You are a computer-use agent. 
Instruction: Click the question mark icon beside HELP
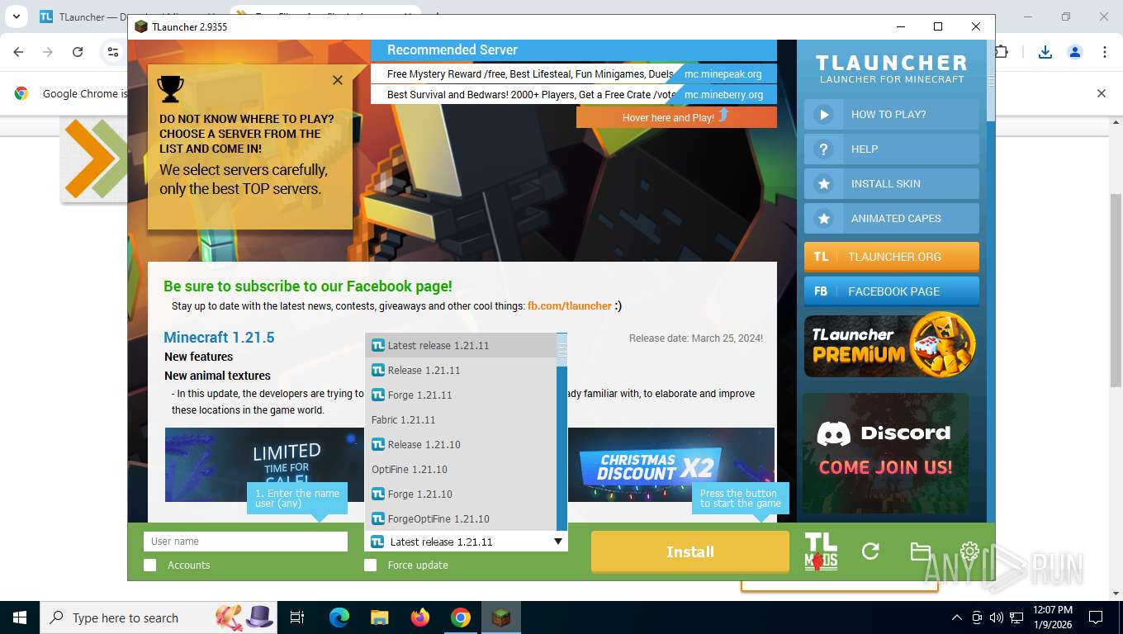823,149
